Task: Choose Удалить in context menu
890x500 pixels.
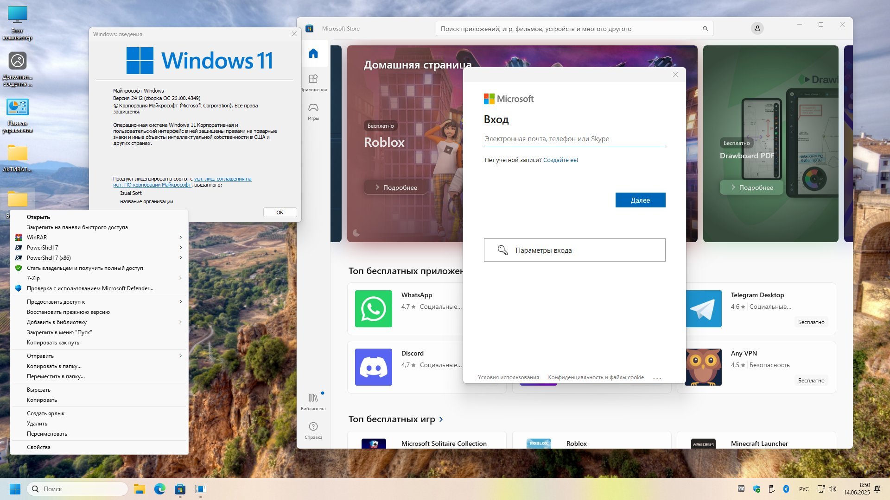Action: pyautogui.click(x=99, y=424)
